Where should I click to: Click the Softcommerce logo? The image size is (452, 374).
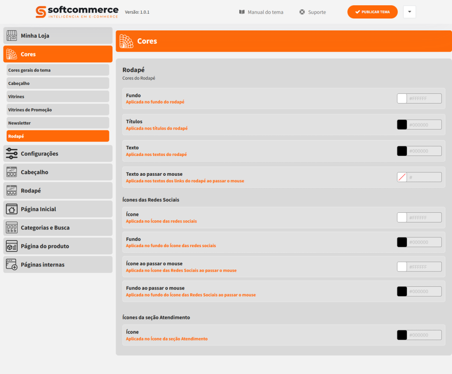(x=77, y=12)
